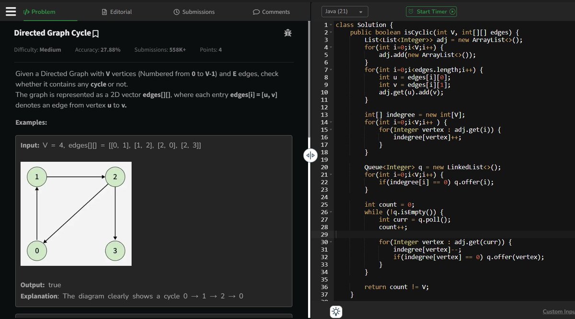Click the 'Accuracy: 27.88%' text
The image size is (575, 319).
click(x=98, y=50)
